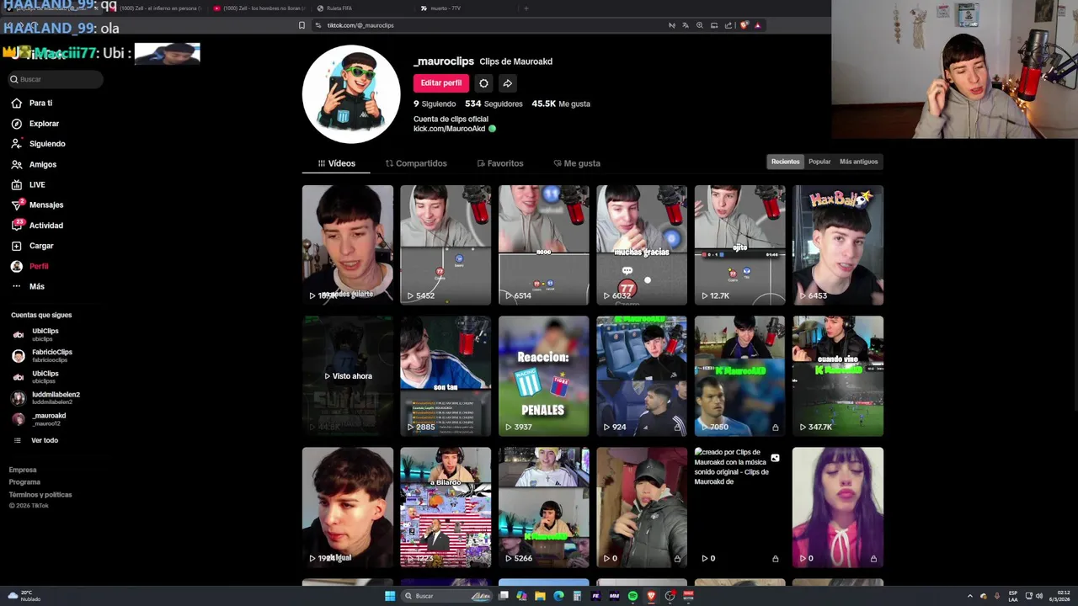Open the 9 Siguiendo list

click(x=435, y=104)
